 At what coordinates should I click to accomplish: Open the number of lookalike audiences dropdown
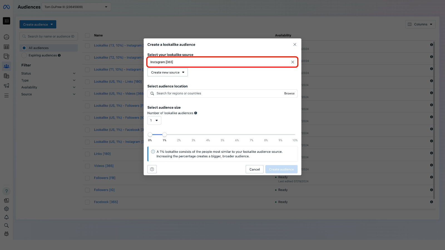[154, 120]
